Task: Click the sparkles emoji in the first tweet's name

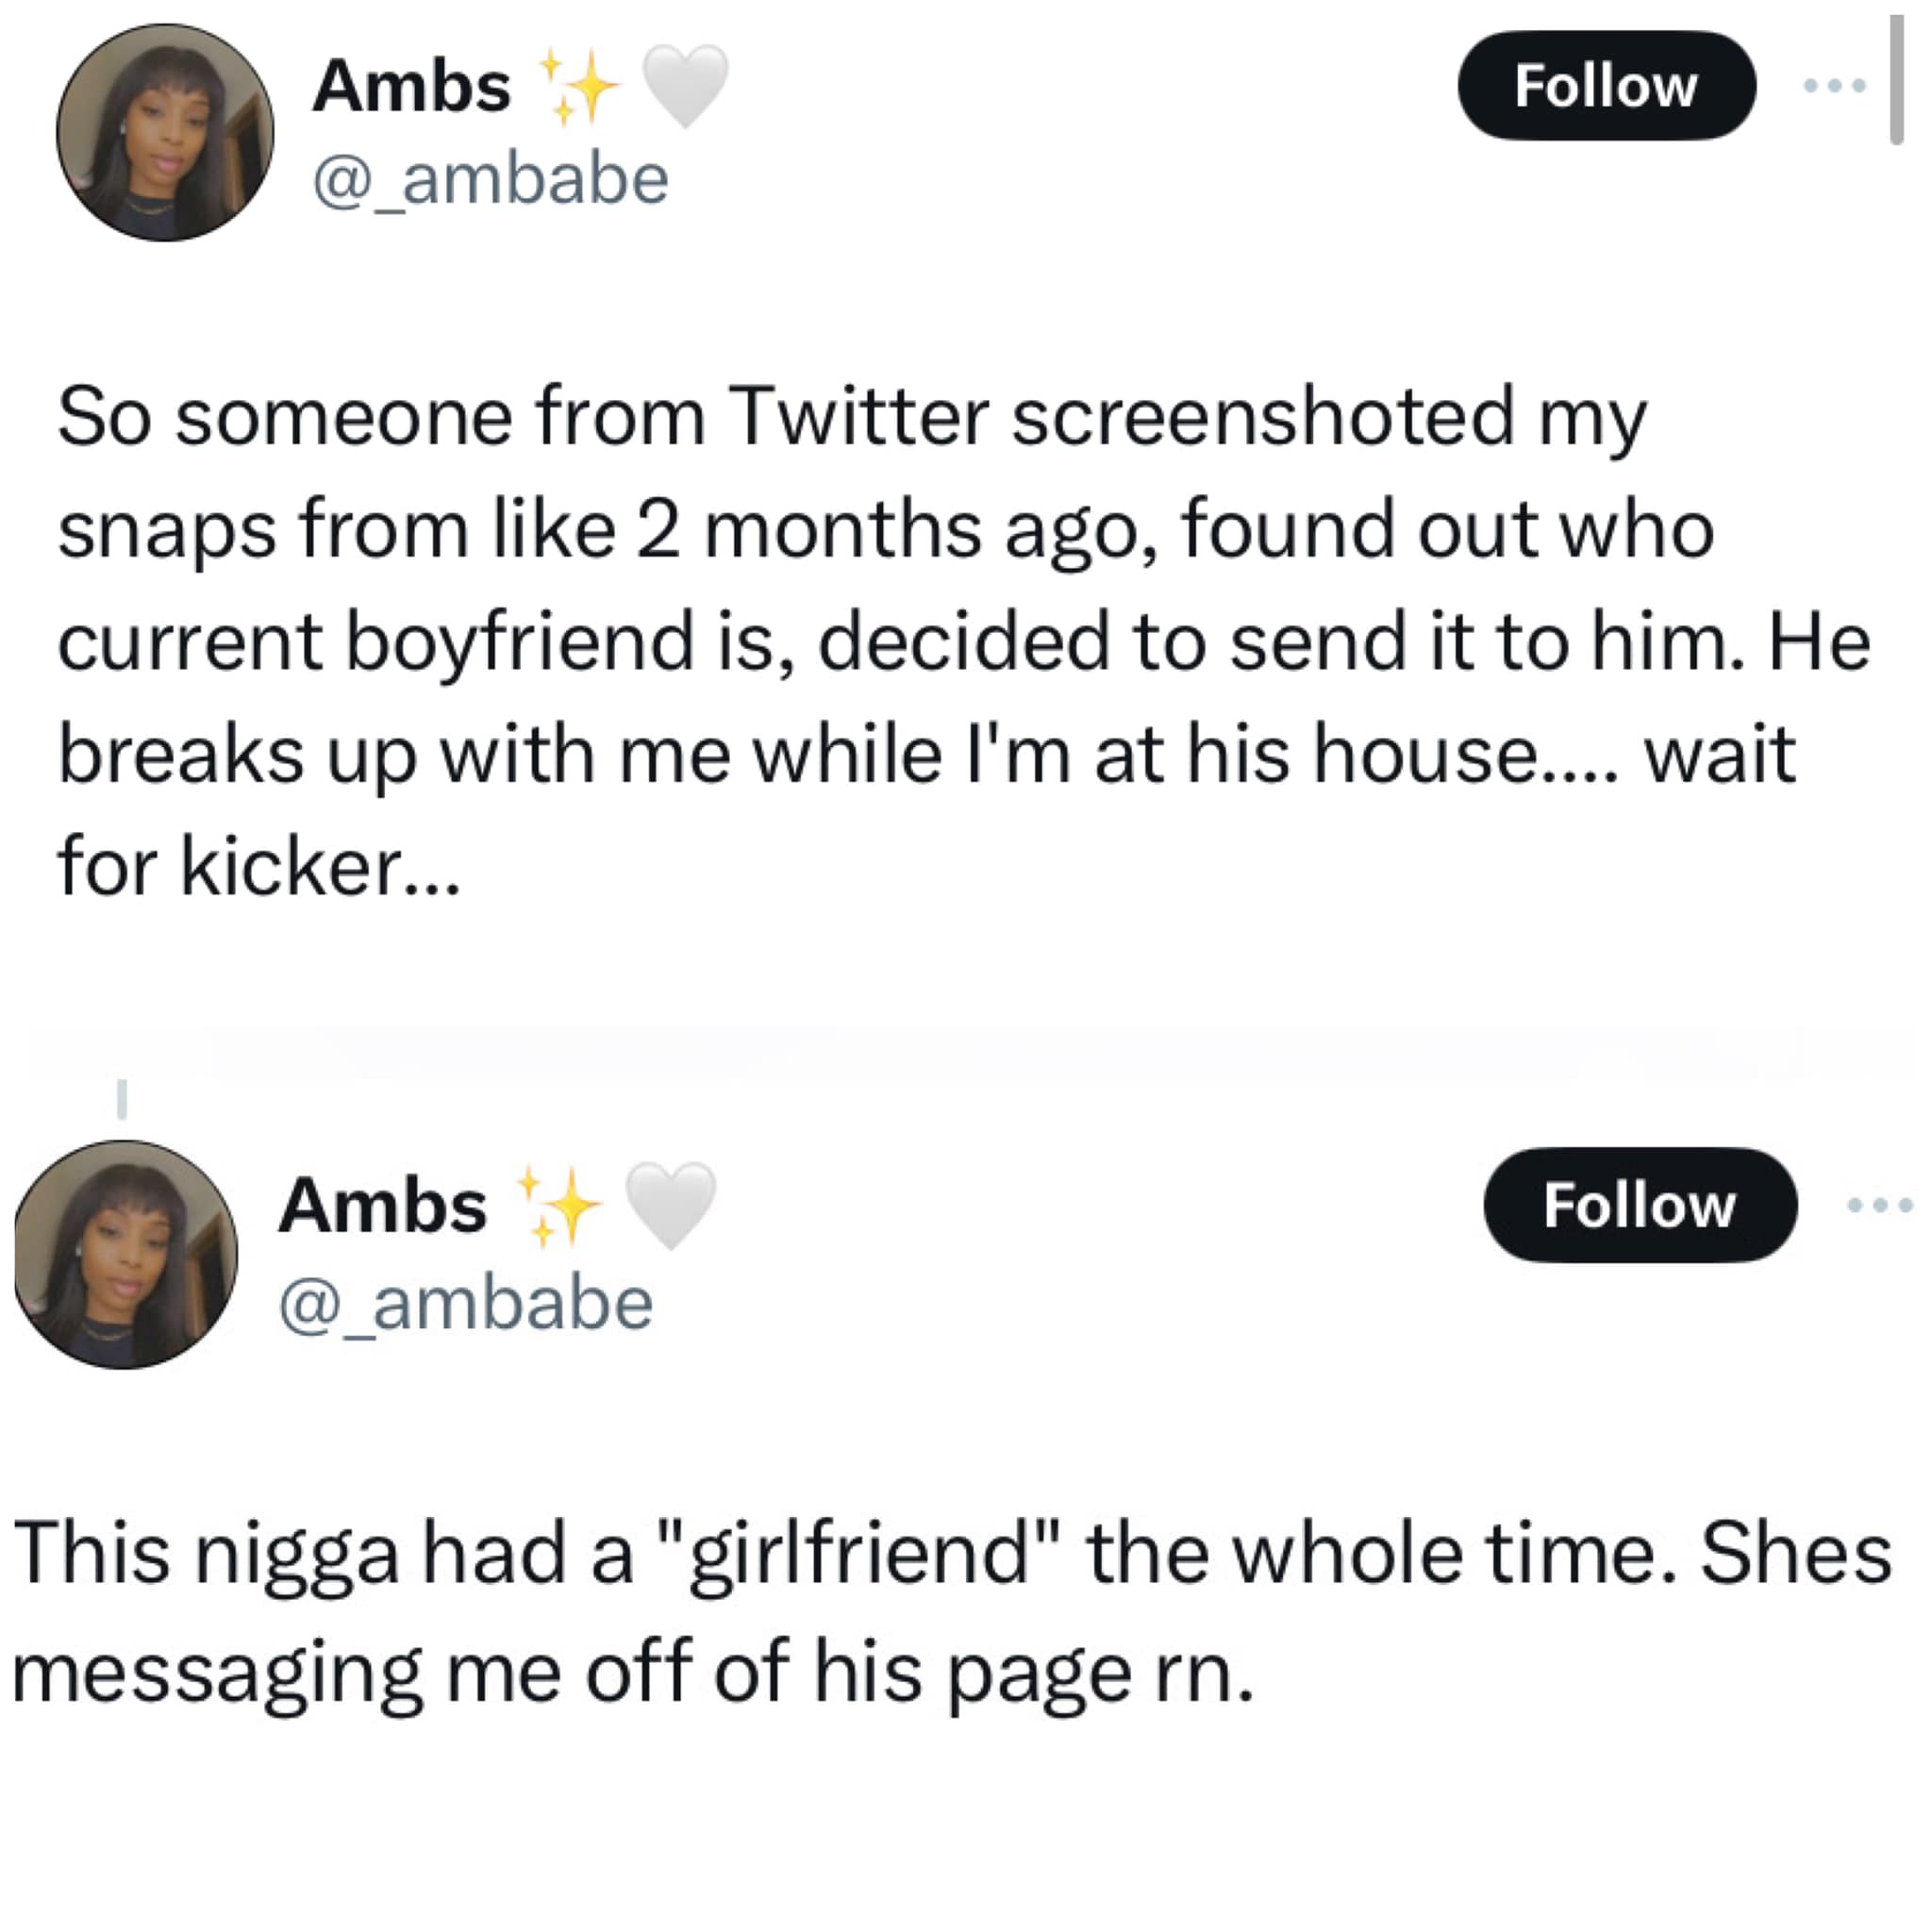Action: point(579,87)
